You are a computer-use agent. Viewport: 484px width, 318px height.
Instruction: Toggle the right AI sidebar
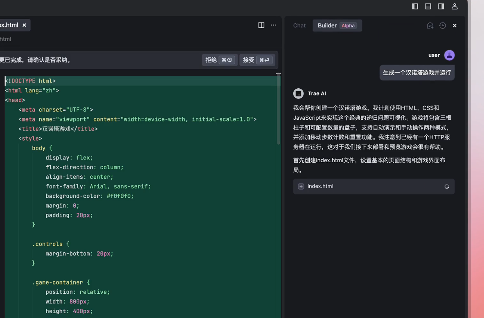tap(441, 6)
